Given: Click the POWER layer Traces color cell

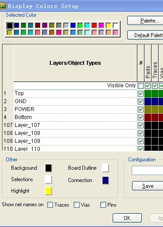Looking at the screenshot, I should point(155,109).
